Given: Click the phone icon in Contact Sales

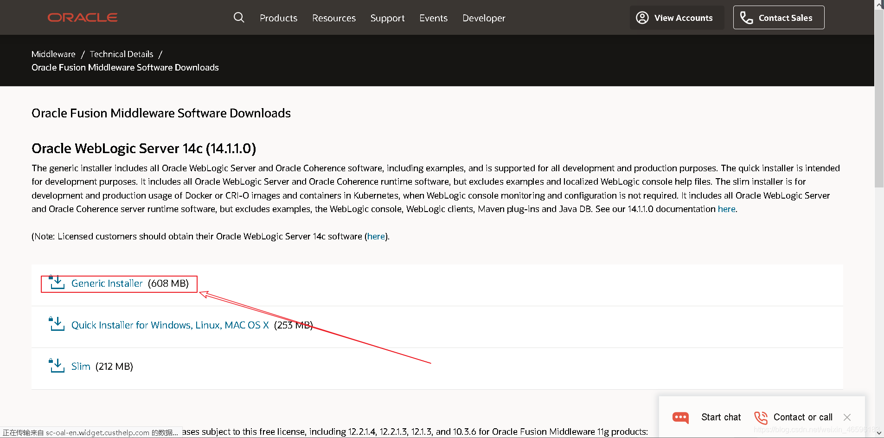Looking at the screenshot, I should coord(746,18).
